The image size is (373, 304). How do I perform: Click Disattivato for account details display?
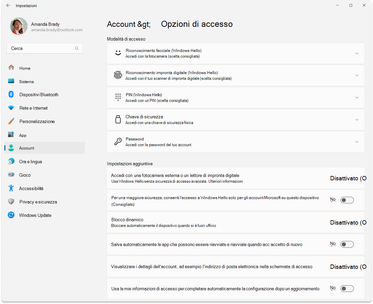pos(348,267)
